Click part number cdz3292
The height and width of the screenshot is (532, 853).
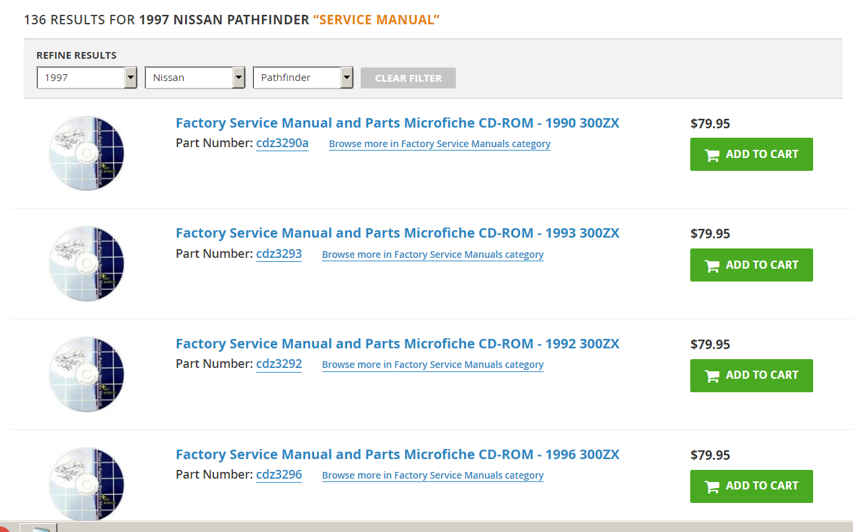(x=279, y=364)
